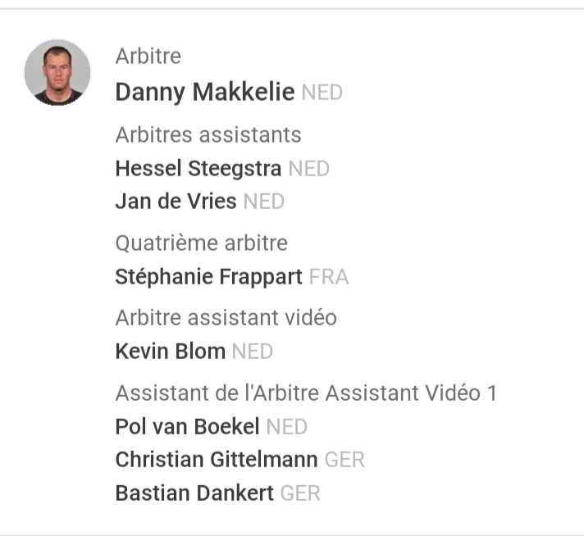Open referee Danny Makkelie's name
This screenshot has height=536, width=584.
(x=204, y=93)
